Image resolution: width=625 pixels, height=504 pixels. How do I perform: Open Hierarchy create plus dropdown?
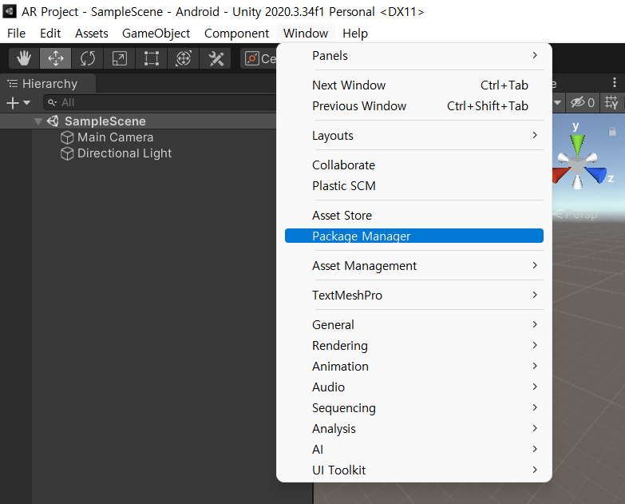[x=18, y=103]
